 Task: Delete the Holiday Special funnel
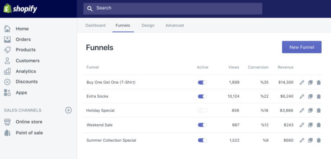(319, 110)
